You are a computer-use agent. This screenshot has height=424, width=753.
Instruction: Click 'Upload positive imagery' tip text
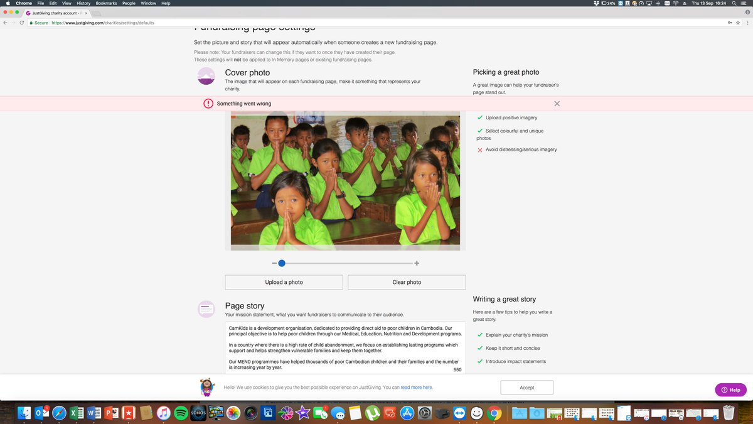click(511, 117)
